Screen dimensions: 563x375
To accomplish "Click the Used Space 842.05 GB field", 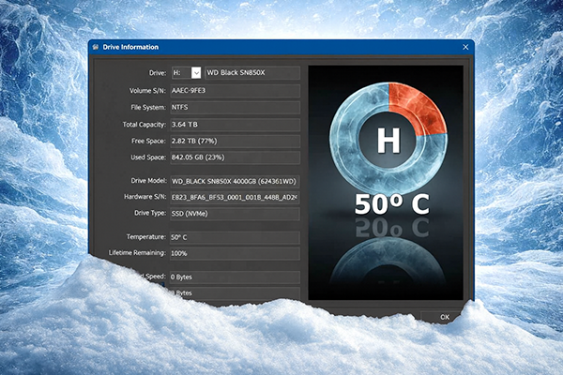I will 234,157.
